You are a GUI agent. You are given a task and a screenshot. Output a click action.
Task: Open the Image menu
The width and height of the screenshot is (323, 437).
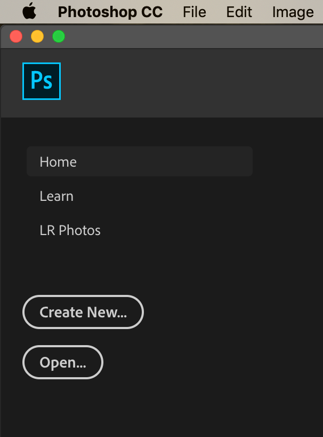coord(293,12)
